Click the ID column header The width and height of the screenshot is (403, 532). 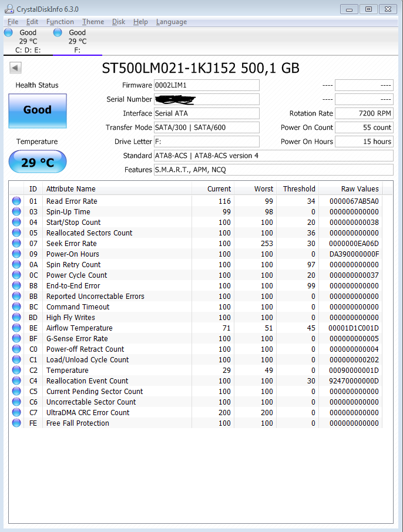tap(33, 188)
